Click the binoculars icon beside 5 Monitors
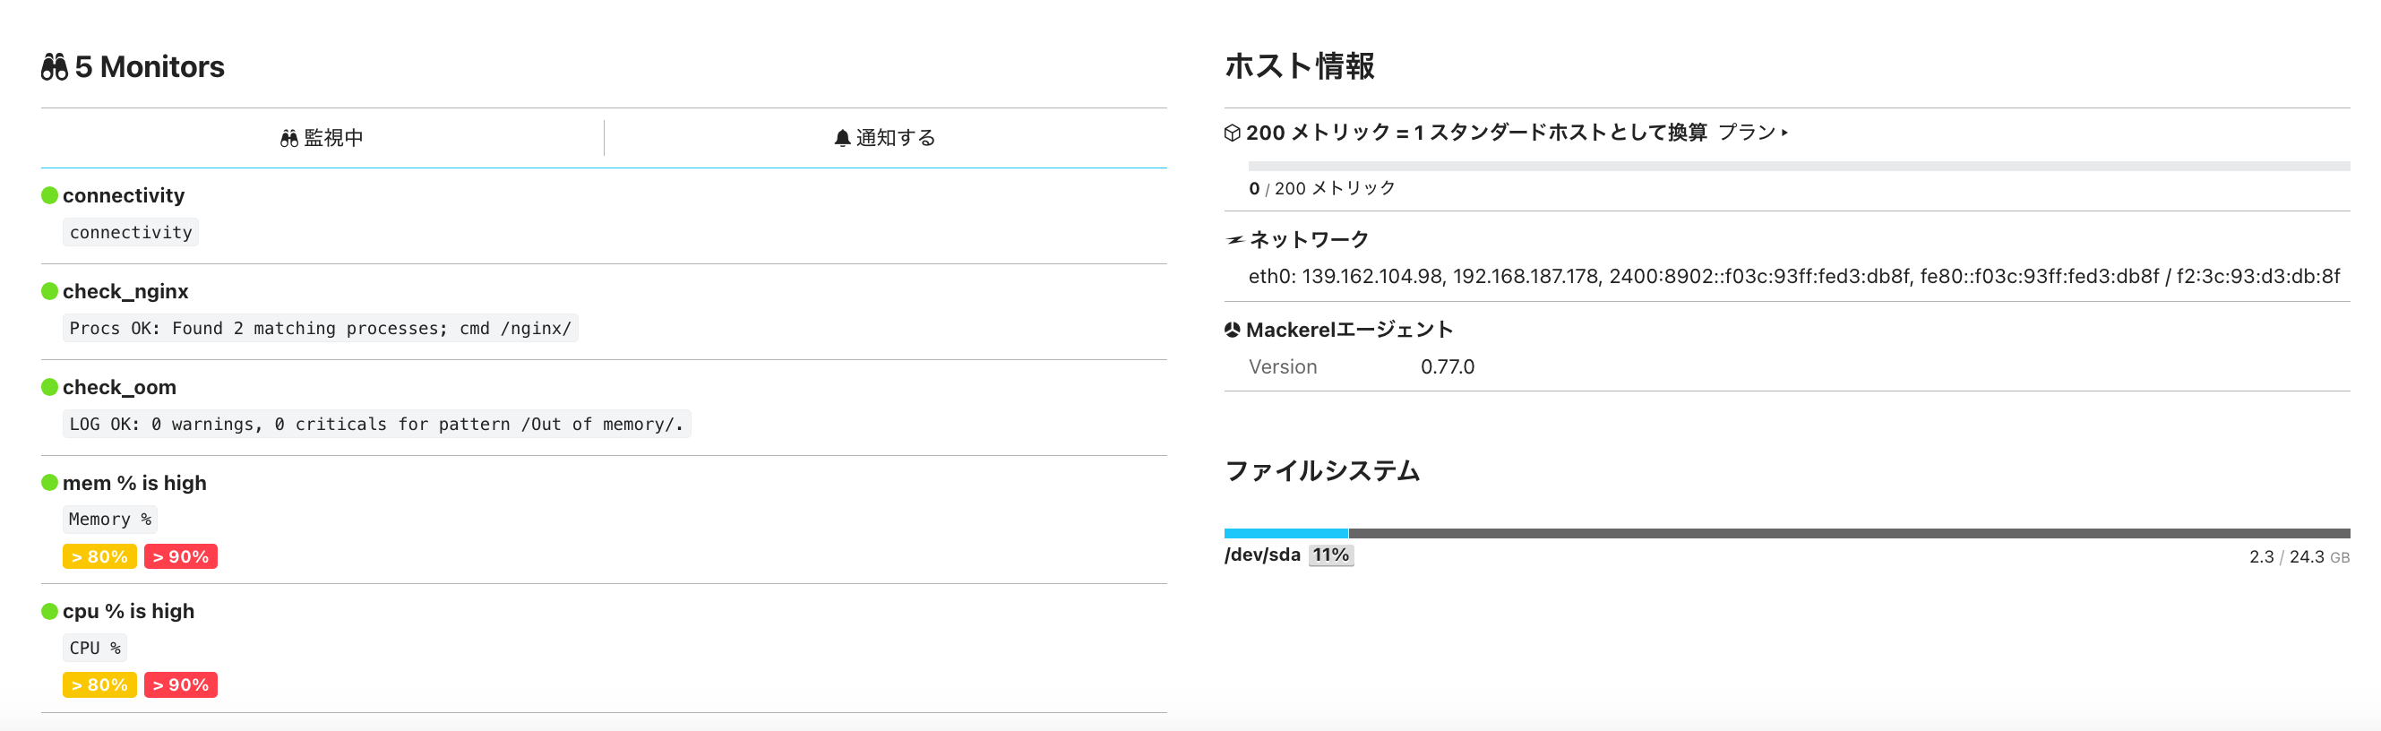This screenshot has height=731, width=2381. (x=55, y=66)
